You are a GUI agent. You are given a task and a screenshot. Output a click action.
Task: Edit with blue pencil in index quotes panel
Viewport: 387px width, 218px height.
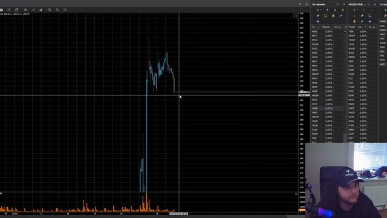pyautogui.click(x=362, y=22)
